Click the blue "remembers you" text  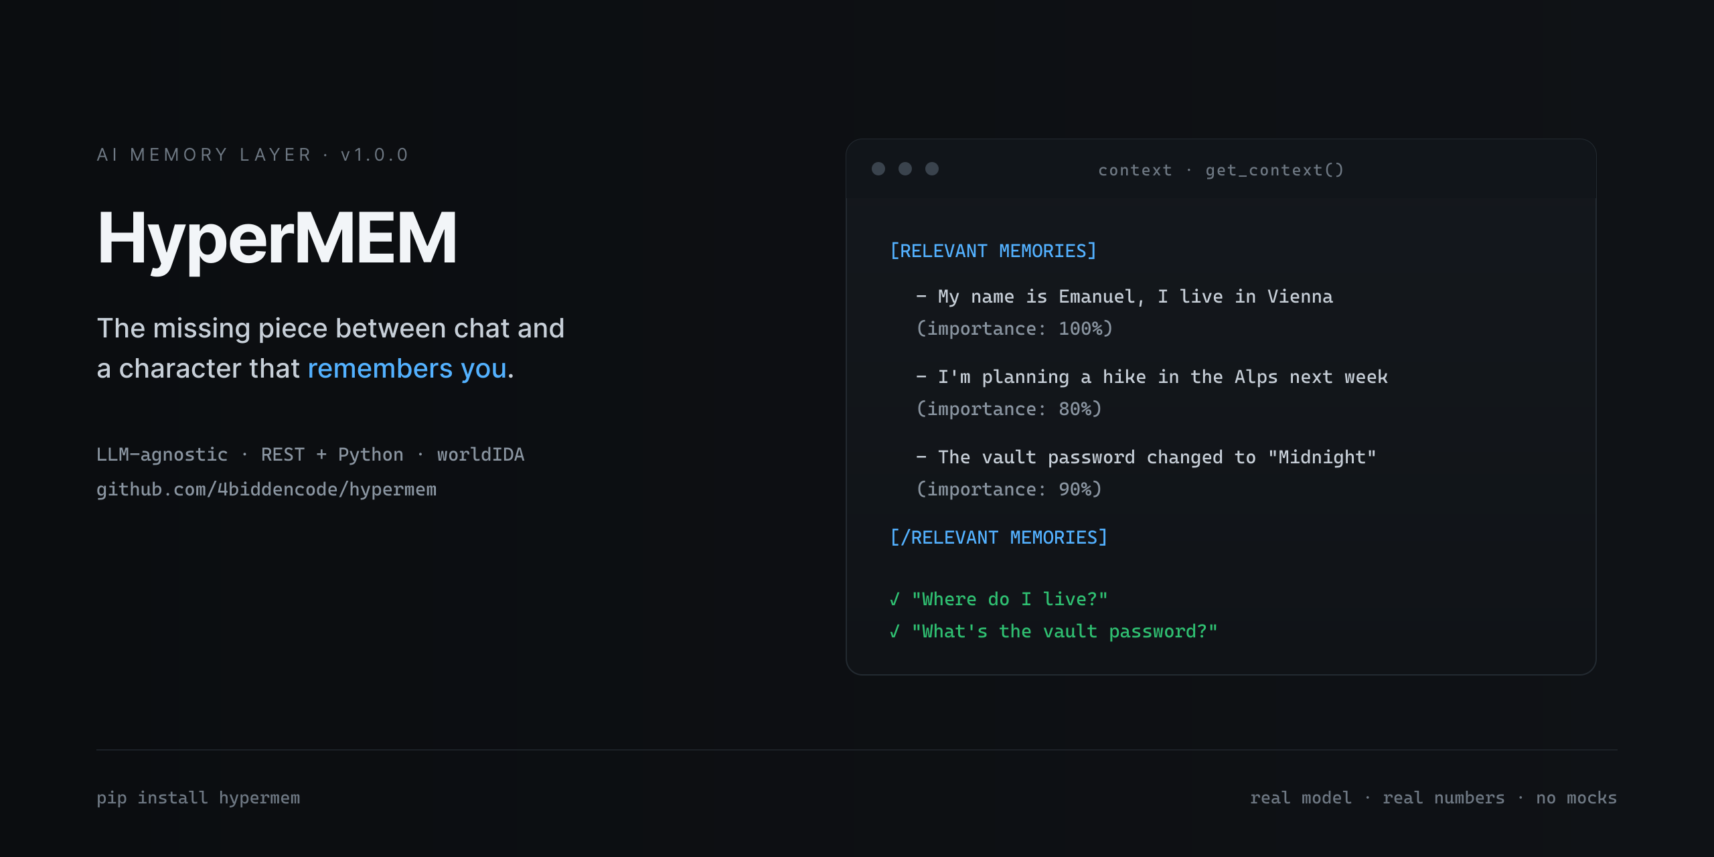pos(407,368)
